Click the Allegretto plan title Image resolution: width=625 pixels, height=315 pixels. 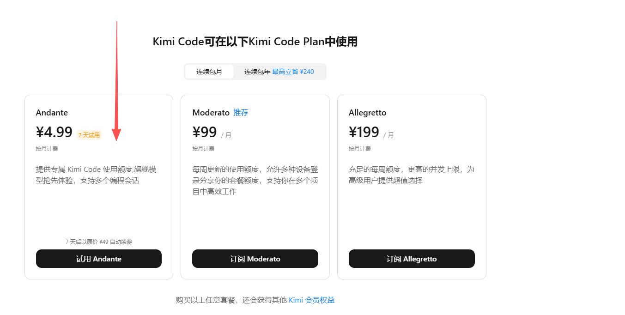pyautogui.click(x=367, y=113)
